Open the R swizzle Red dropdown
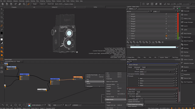 157,78
